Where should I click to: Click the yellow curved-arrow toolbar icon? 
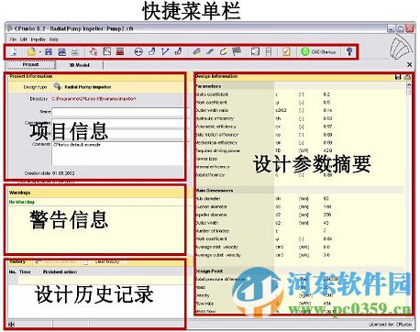pyautogui.click(x=224, y=51)
